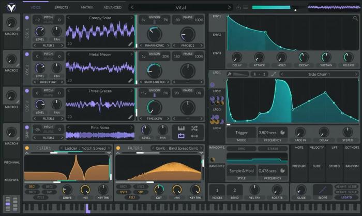Click the save preset icon
Screen dimensions: 362x216
(238, 7)
